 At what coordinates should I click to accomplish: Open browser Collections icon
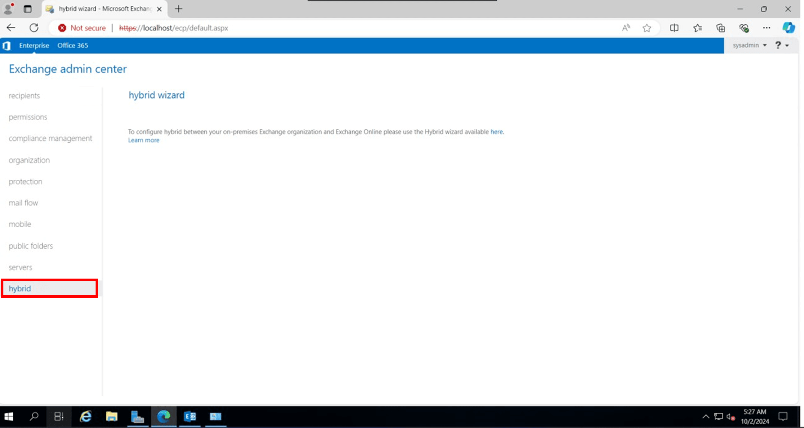coord(720,28)
